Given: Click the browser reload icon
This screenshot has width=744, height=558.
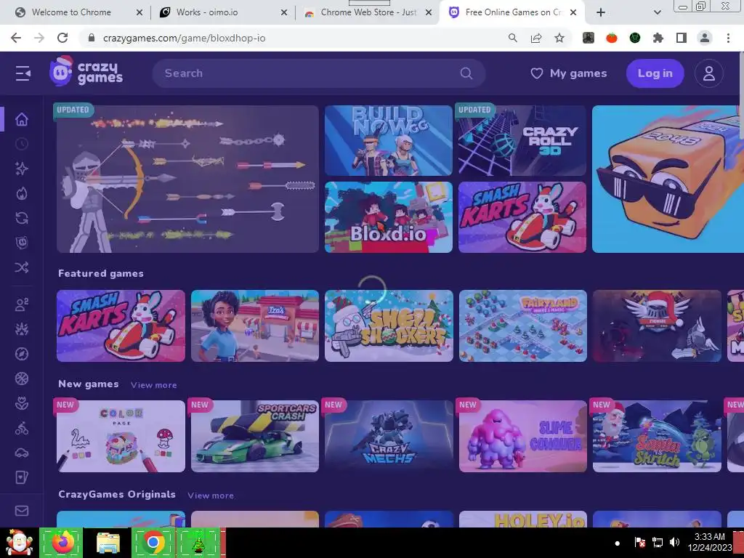Looking at the screenshot, I should pos(62,38).
